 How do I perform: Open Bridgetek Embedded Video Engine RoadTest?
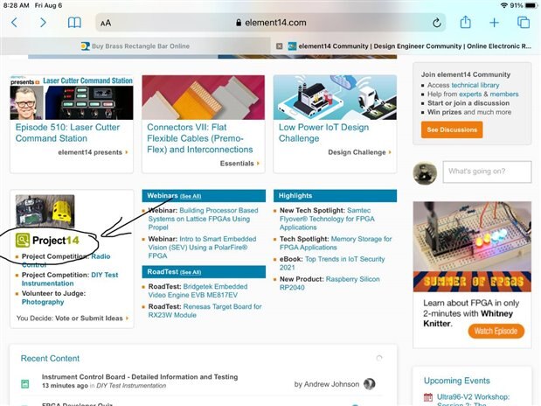[x=198, y=290]
